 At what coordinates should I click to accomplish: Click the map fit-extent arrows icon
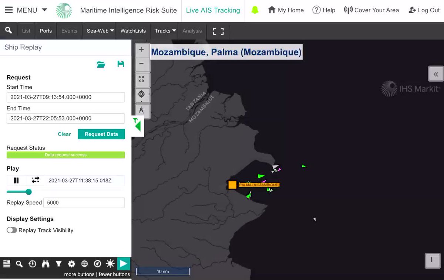[x=142, y=79]
